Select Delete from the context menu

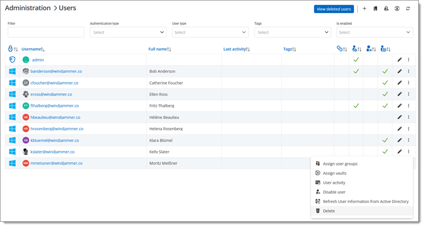click(329, 211)
